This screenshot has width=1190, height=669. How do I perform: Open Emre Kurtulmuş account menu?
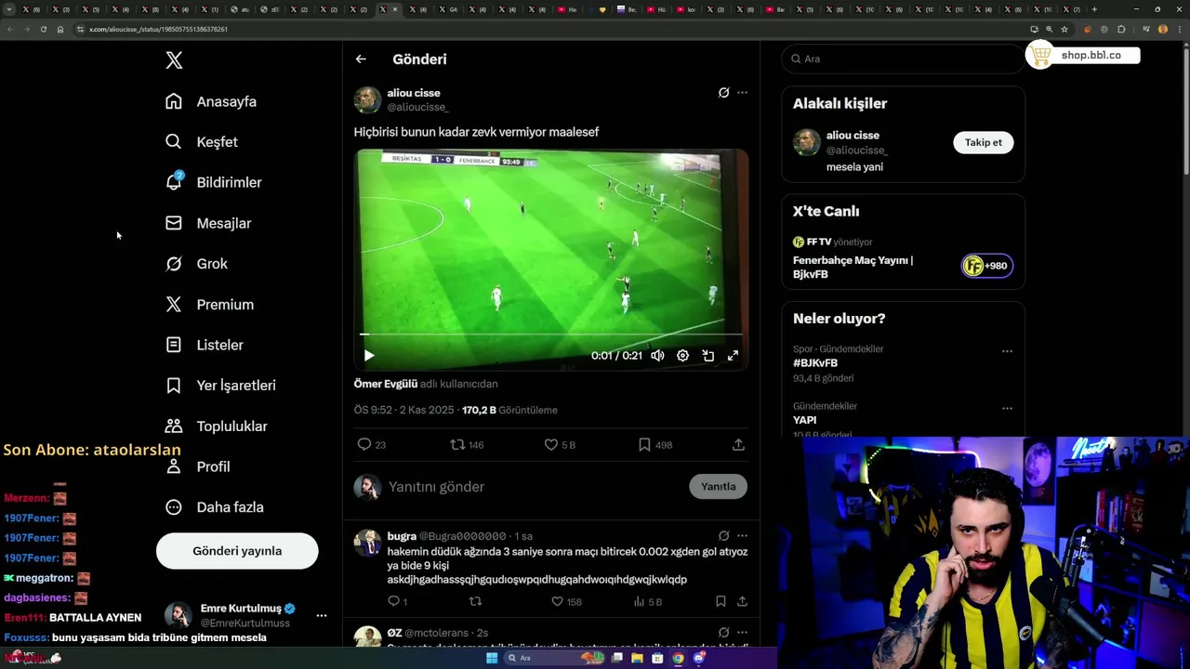pos(246,615)
